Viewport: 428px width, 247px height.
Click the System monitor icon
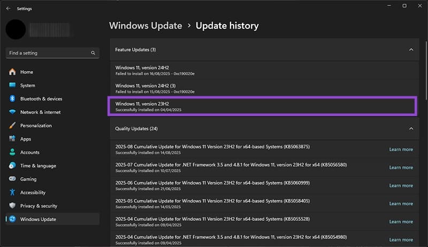(12, 85)
